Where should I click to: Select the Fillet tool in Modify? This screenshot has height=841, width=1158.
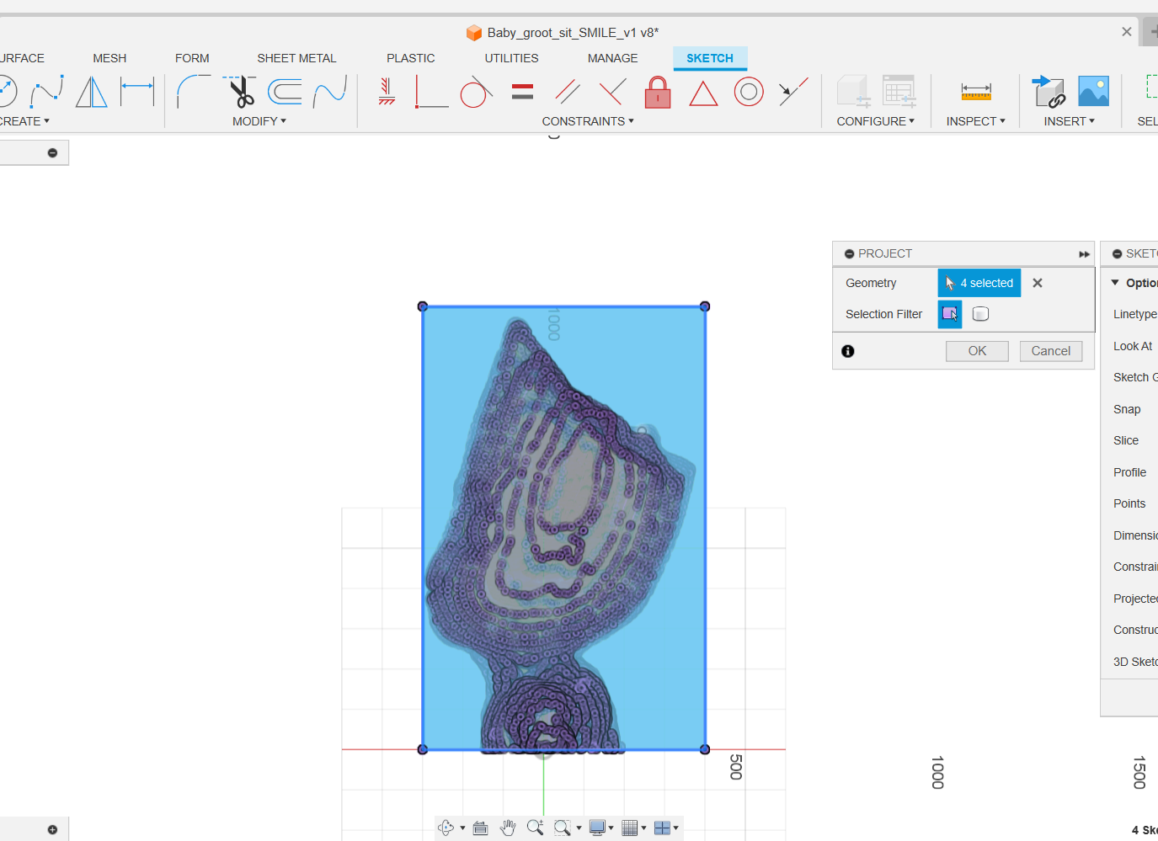point(194,92)
